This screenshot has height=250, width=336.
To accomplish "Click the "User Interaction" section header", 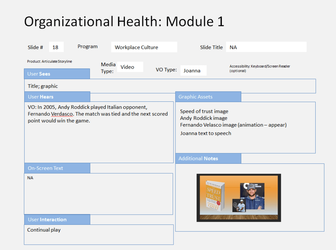I will pyautogui.click(x=57, y=219).
